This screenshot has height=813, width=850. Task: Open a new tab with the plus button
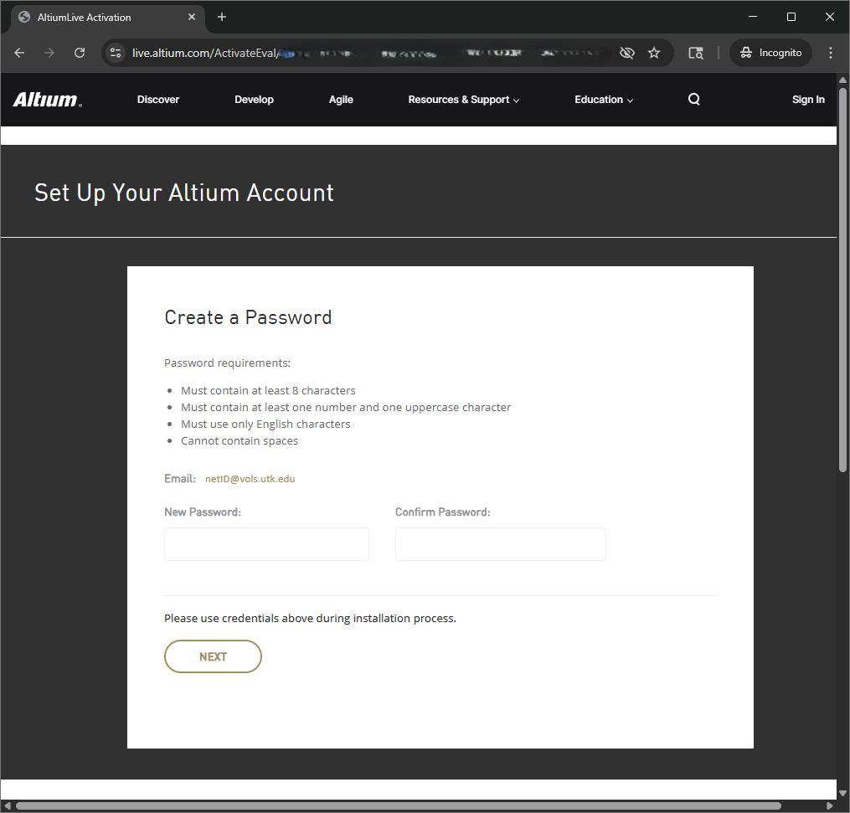(222, 17)
